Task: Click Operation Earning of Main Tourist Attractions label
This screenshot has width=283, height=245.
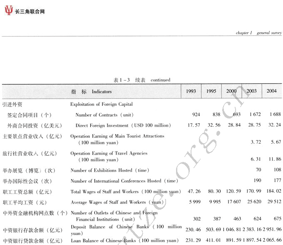Action: 117,139
